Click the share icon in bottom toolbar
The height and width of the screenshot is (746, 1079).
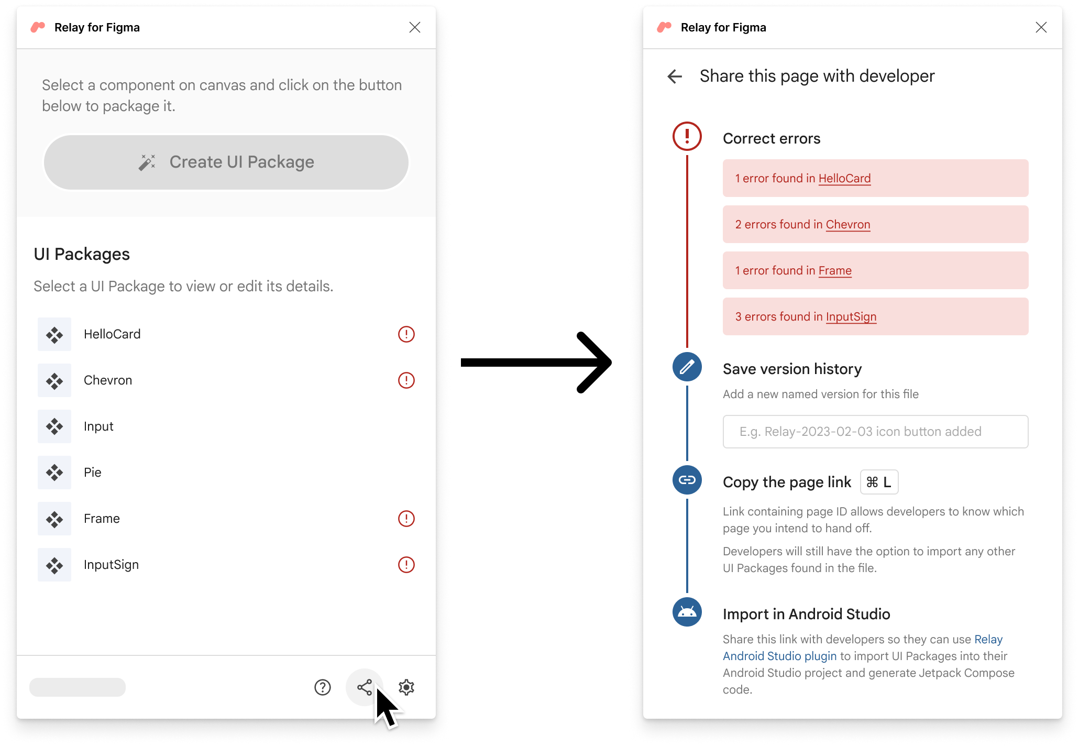pyautogui.click(x=365, y=687)
